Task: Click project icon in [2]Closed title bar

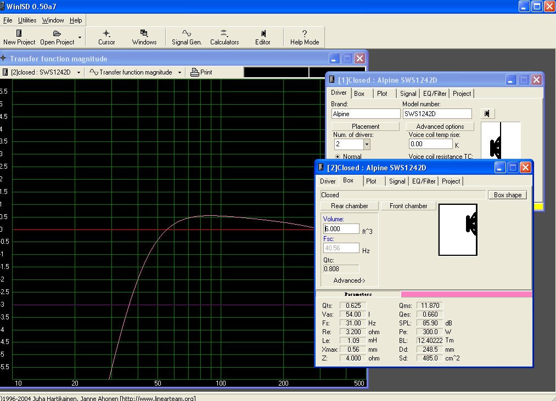Action: (x=321, y=167)
